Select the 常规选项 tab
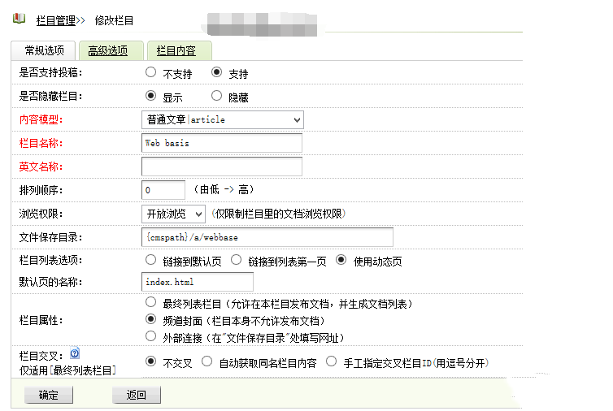The image size is (613, 411). [44, 50]
